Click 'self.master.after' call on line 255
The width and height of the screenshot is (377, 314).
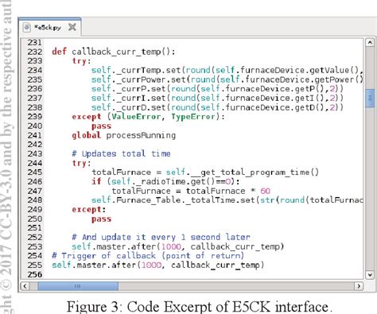(158, 265)
